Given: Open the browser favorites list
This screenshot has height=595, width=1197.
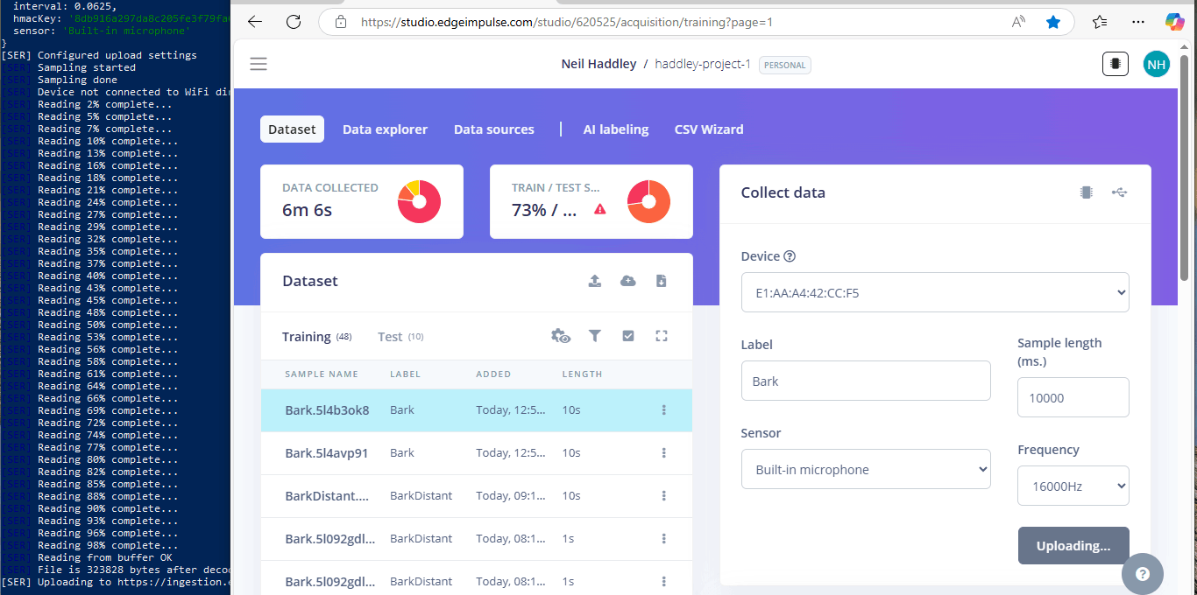Looking at the screenshot, I should click(x=1100, y=22).
